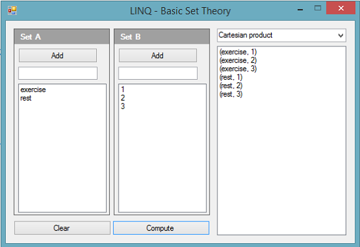
Task: Click the Clear button
Action: tap(62, 228)
